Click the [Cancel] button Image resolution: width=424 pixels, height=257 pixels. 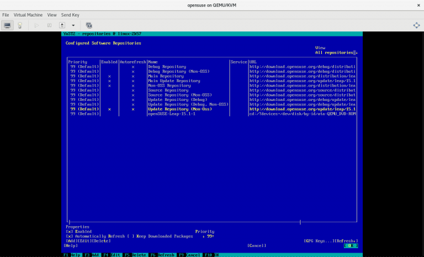click(x=257, y=245)
